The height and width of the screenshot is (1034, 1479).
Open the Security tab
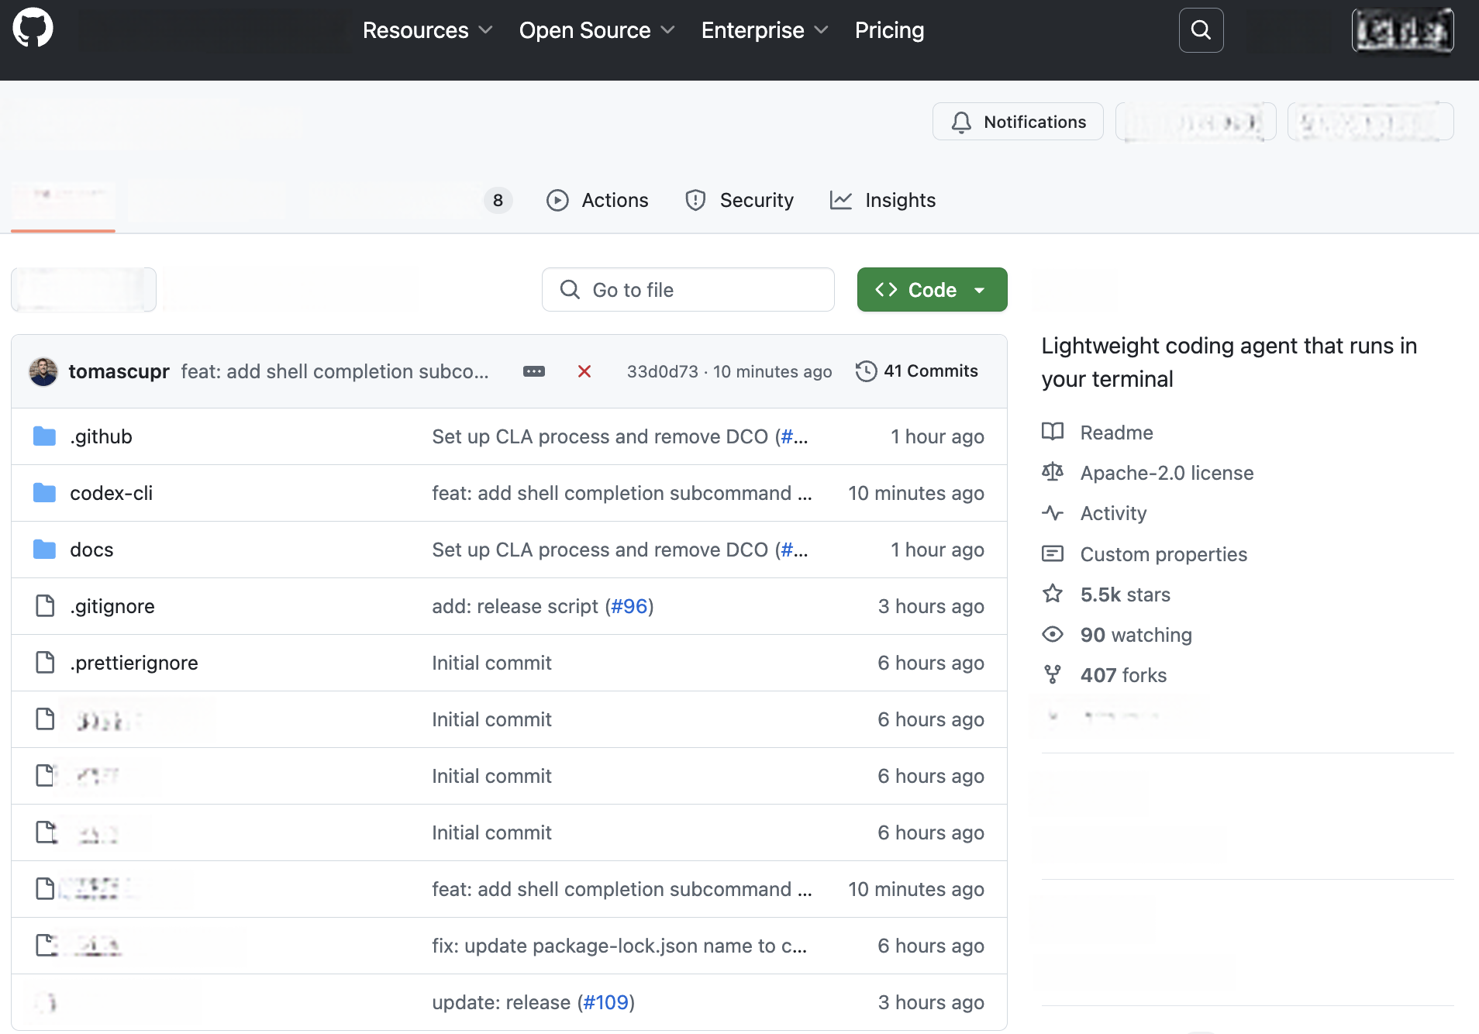tap(739, 200)
